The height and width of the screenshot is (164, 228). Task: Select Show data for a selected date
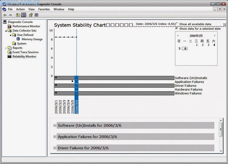point(177,28)
